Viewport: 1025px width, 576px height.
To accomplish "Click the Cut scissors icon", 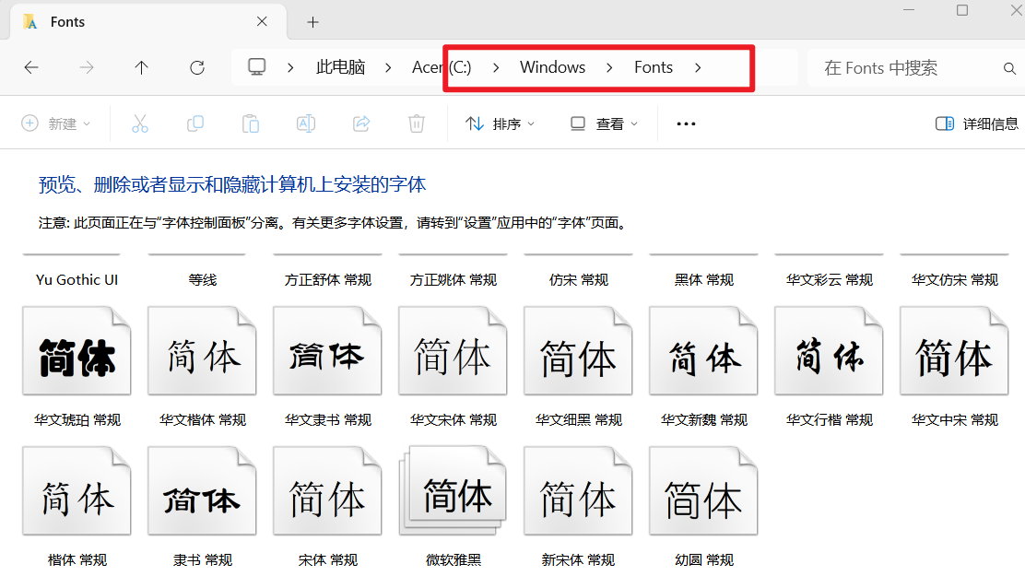I will [x=140, y=123].
